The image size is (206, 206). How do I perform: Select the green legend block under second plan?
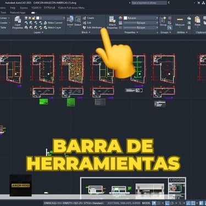pyautogui.click(x=44, y=102)
